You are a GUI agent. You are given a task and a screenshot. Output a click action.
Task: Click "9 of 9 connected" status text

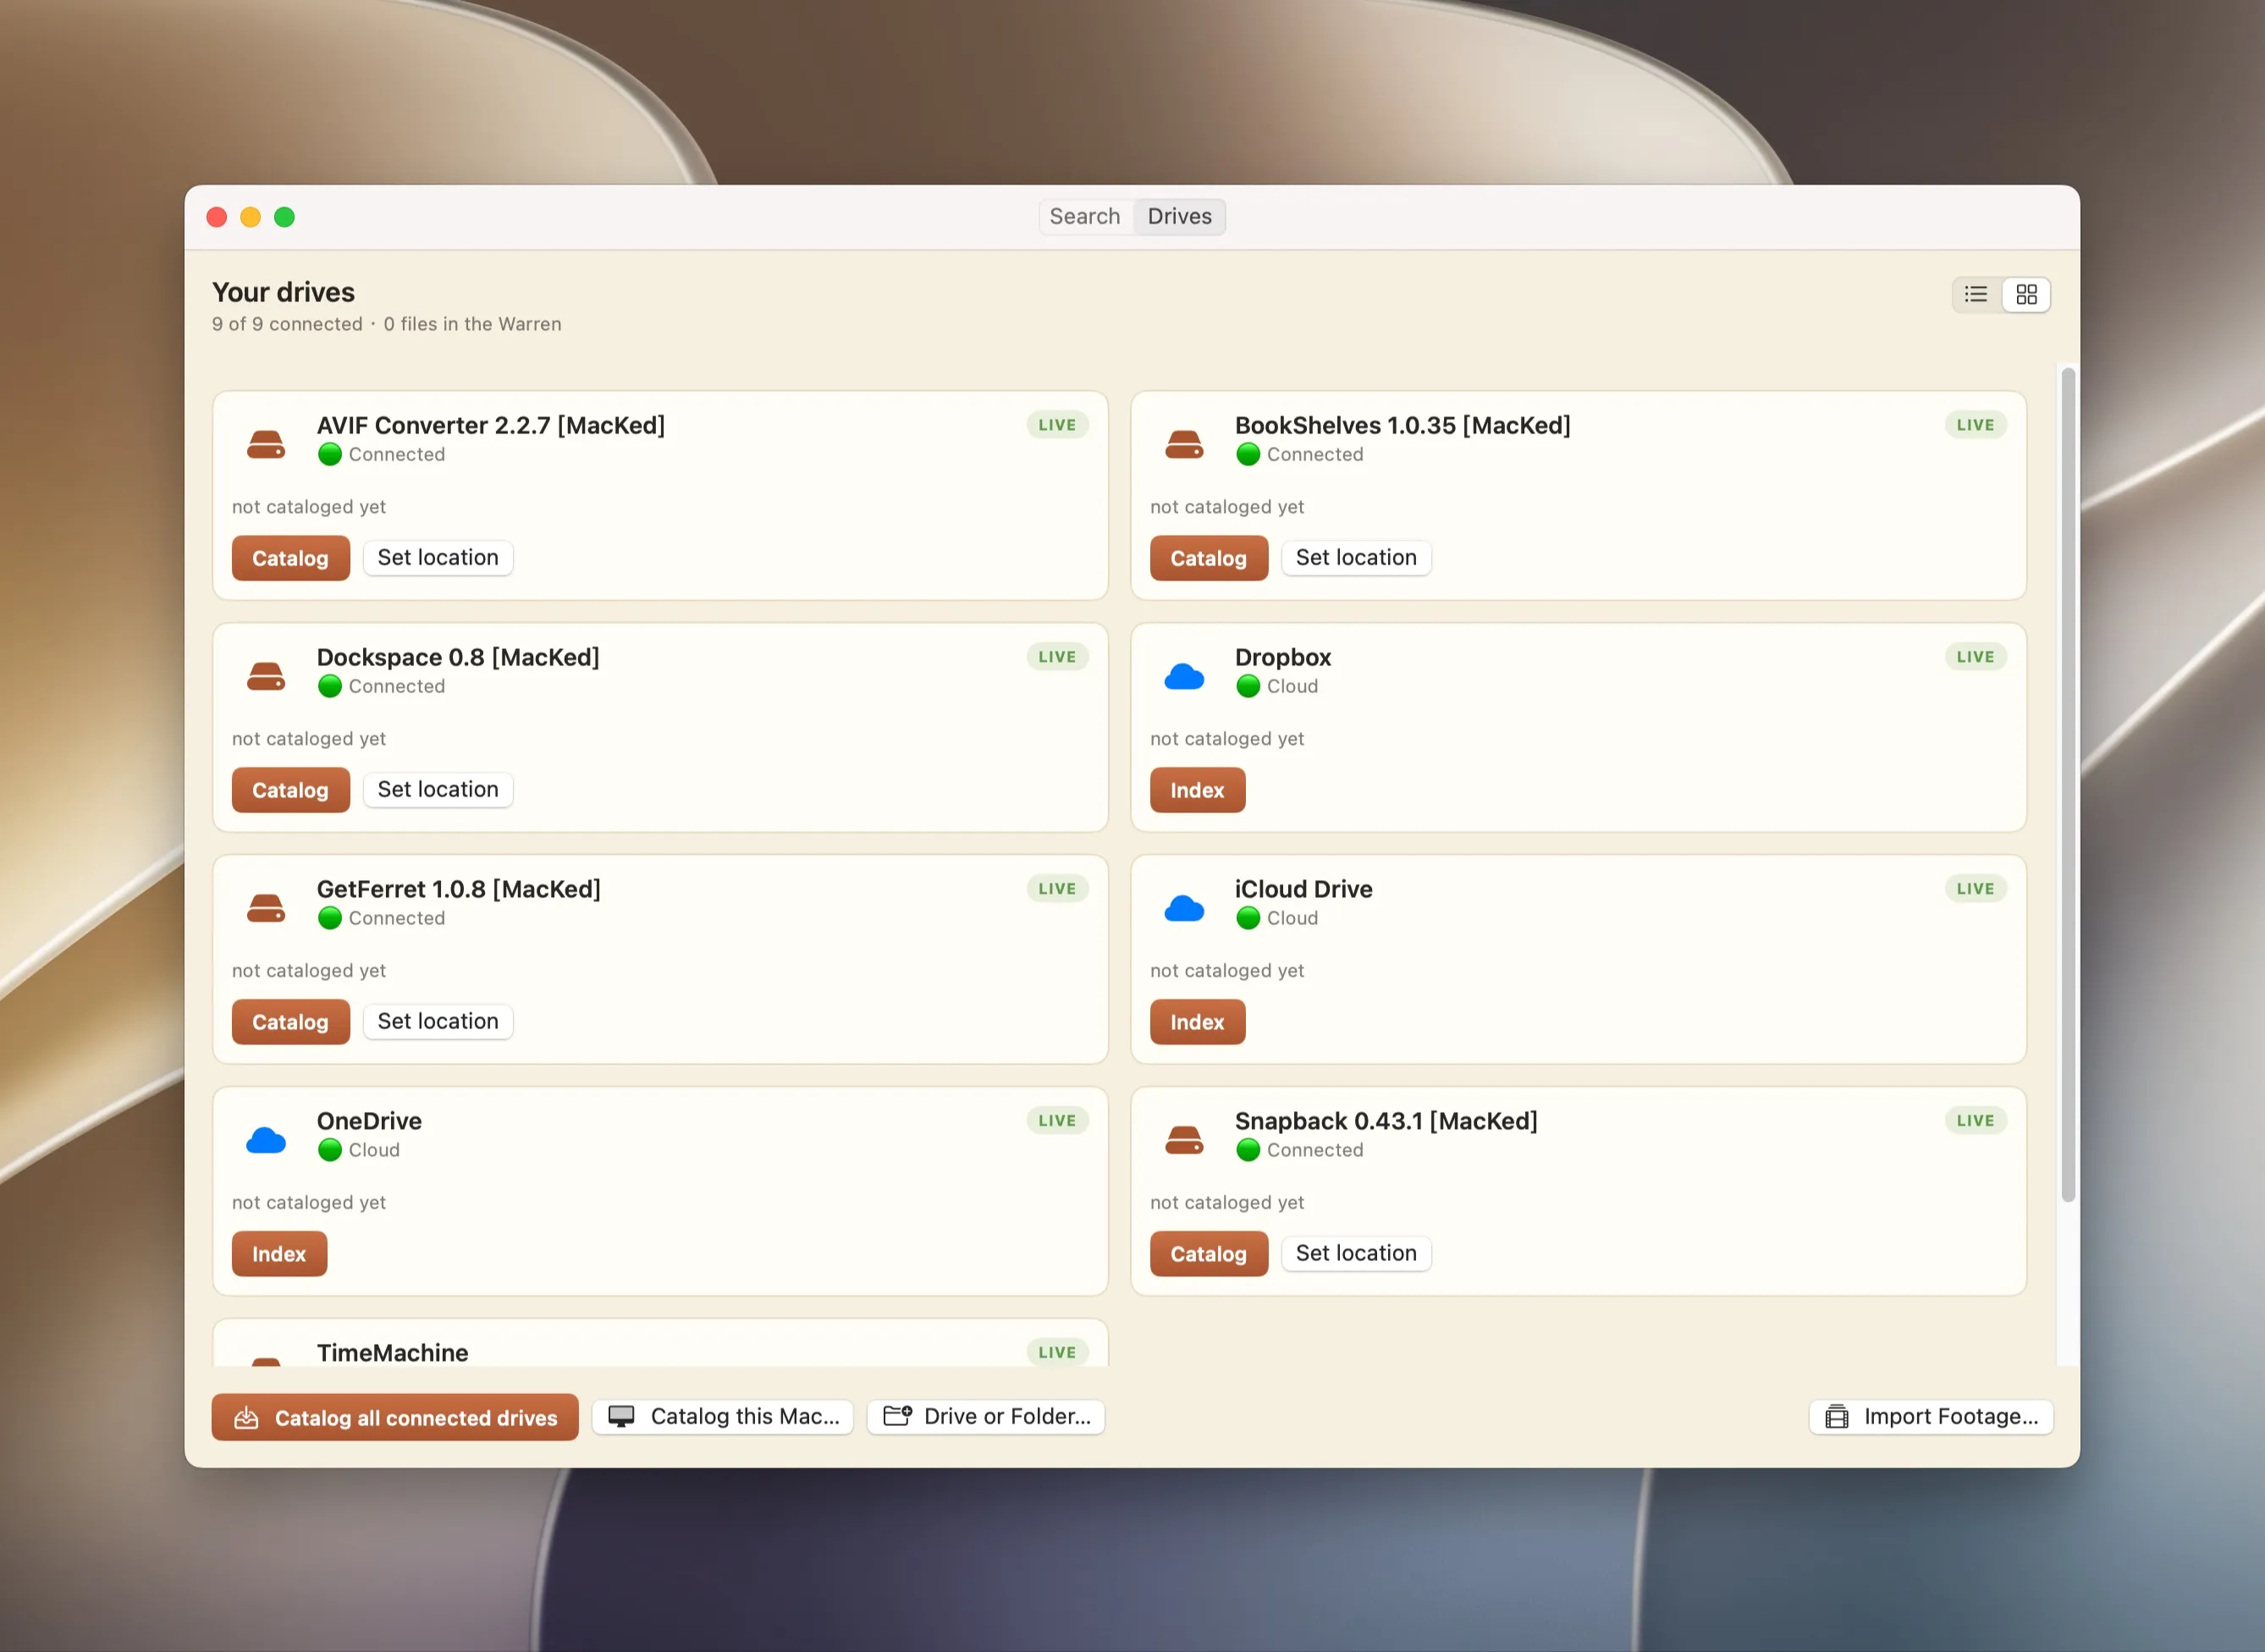tap(287, 324)
